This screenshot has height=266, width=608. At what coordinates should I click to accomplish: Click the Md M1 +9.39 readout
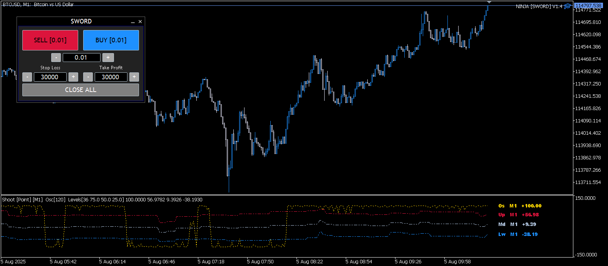[x=517, y=224]
